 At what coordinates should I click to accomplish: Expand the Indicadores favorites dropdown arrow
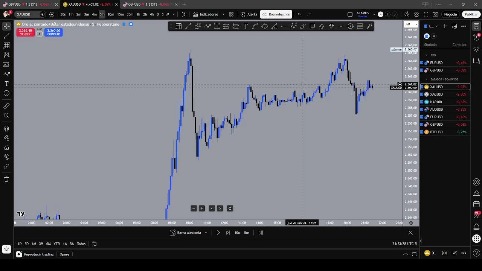coord(223,14)
